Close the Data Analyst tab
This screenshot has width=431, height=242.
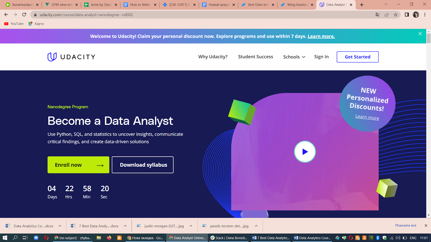coord(351,5)
